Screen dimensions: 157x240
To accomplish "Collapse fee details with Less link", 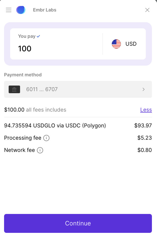I will [146, 110].
